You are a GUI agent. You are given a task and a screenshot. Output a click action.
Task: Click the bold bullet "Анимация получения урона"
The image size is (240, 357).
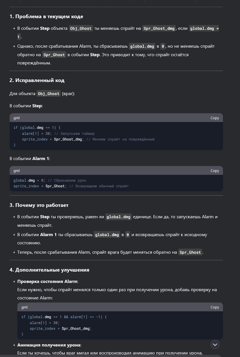coord(49,345)
